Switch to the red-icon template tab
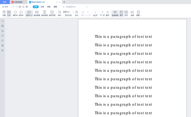 (x=18, y=2)
